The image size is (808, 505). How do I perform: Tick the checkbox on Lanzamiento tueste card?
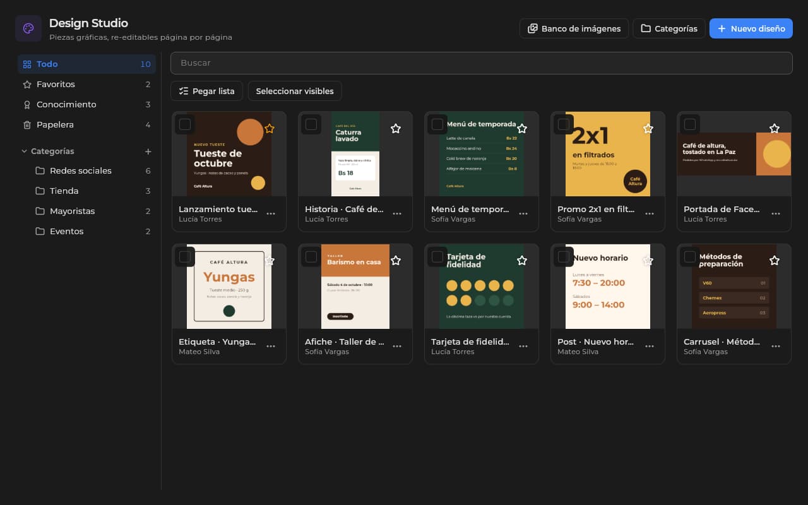[185, 124]
